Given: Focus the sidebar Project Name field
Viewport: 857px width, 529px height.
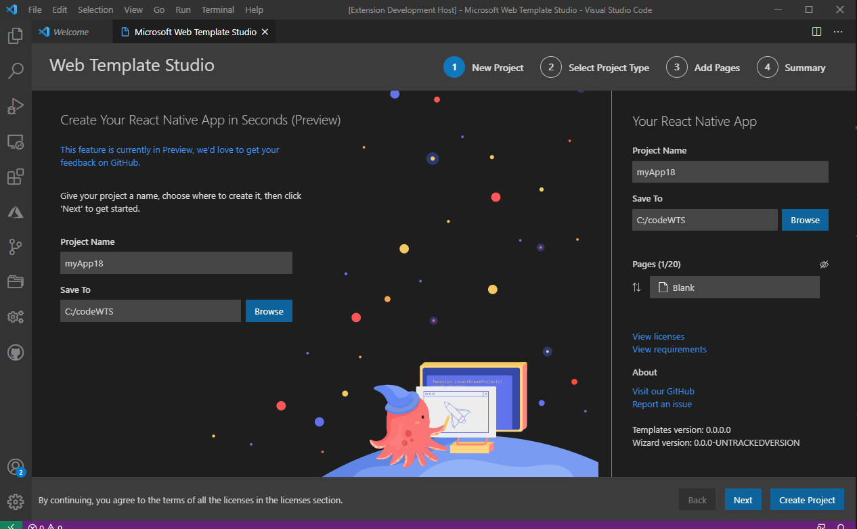Looking at the screenshot, I should (x=730, y=172).
